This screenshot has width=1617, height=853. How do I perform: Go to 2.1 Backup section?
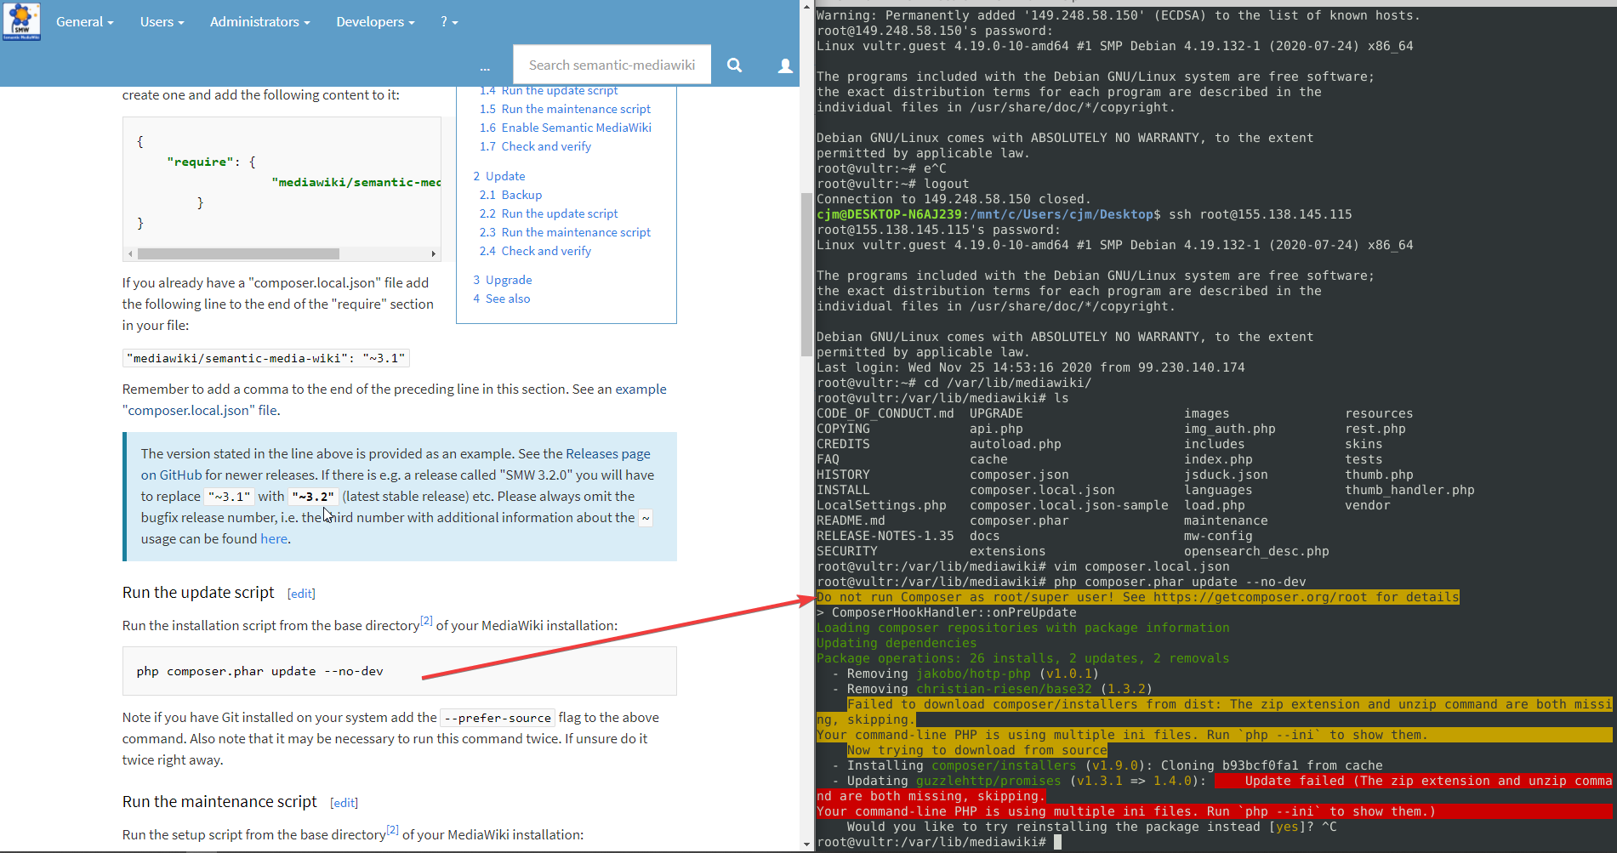(x=510, y=195)
